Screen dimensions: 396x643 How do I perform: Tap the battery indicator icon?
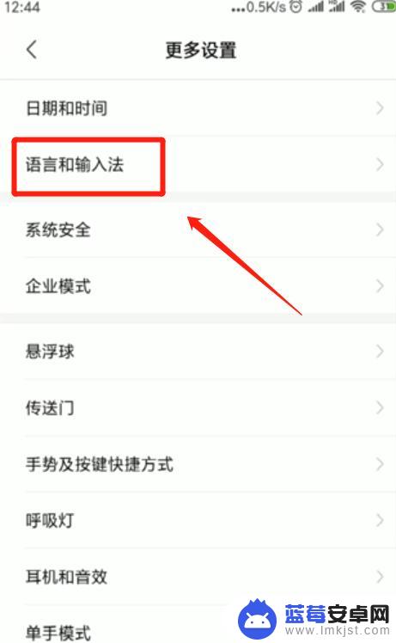pyautogui.click(x=383, y=7)
